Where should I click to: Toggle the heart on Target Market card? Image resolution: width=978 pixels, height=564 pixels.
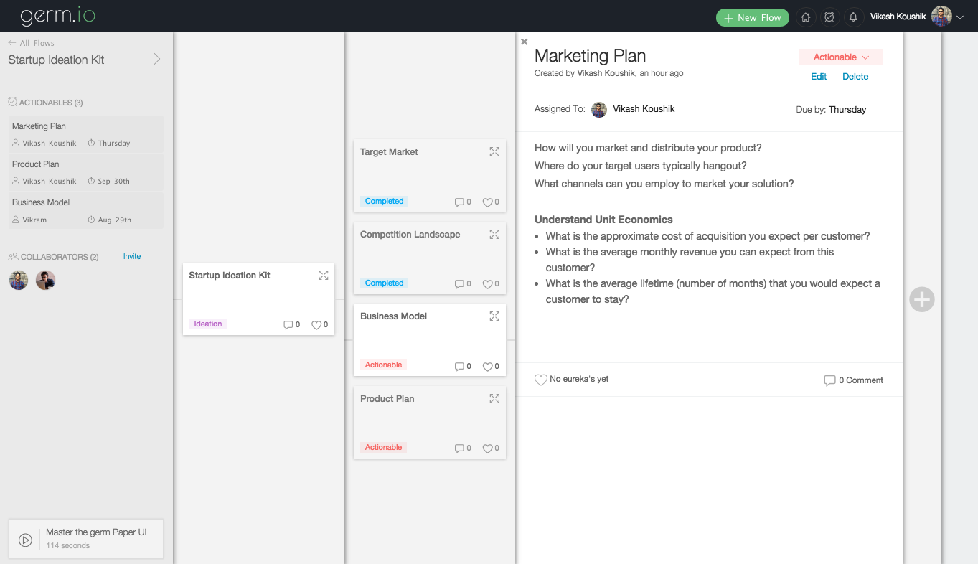pos(487,202)
